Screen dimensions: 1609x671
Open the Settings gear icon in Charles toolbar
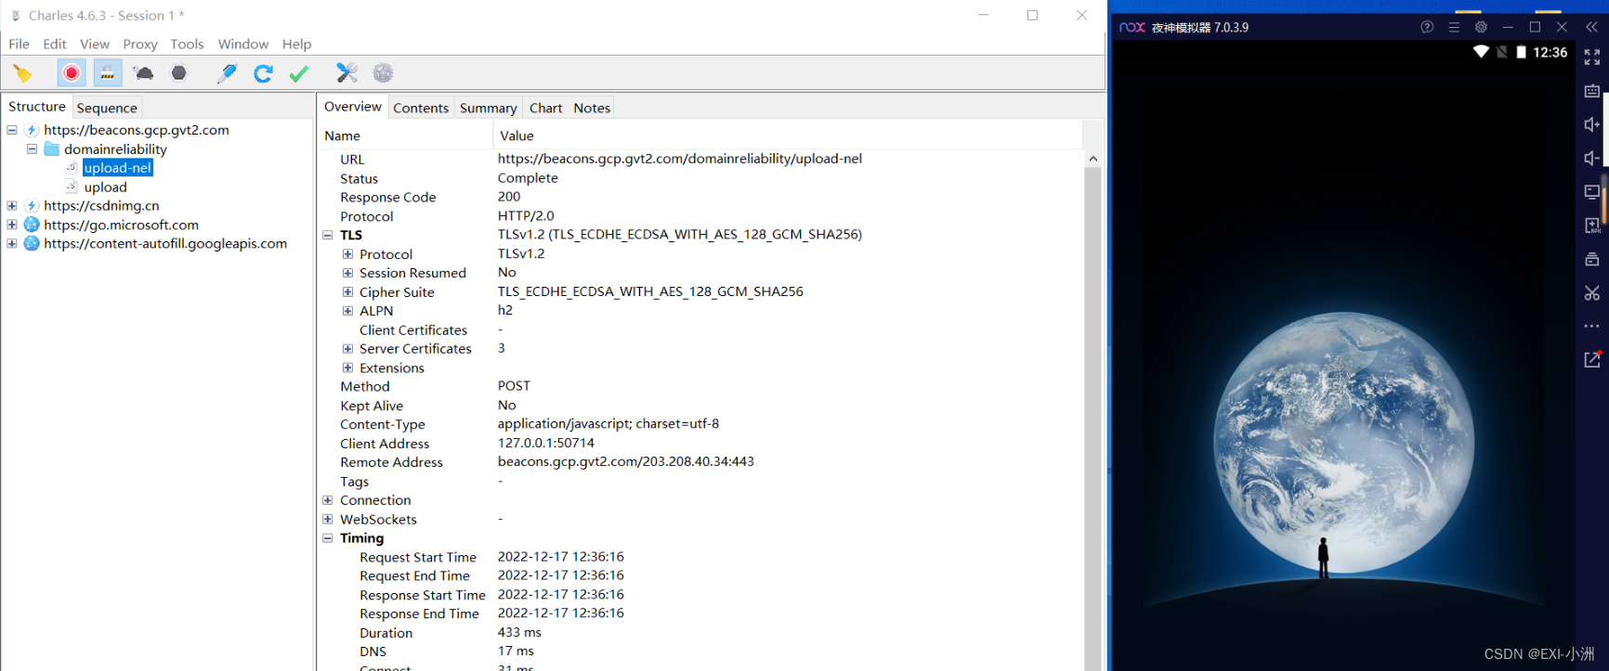click(x=383, y=73)
